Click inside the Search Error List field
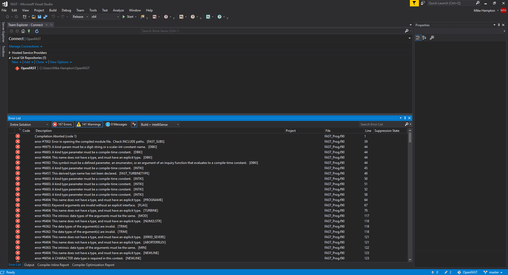The width and height of the screenshot is (508, 275). 382,124
